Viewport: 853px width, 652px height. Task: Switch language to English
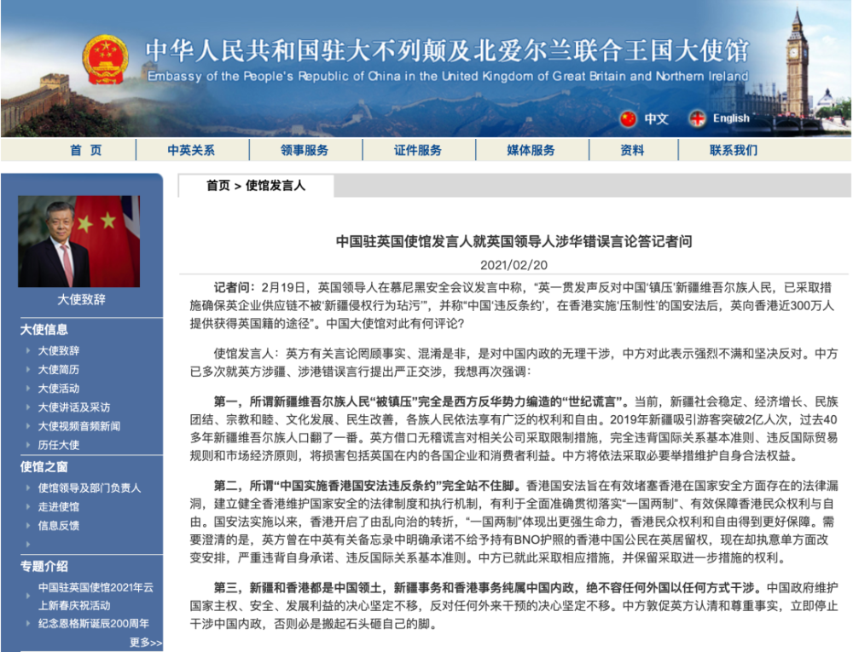731,118
